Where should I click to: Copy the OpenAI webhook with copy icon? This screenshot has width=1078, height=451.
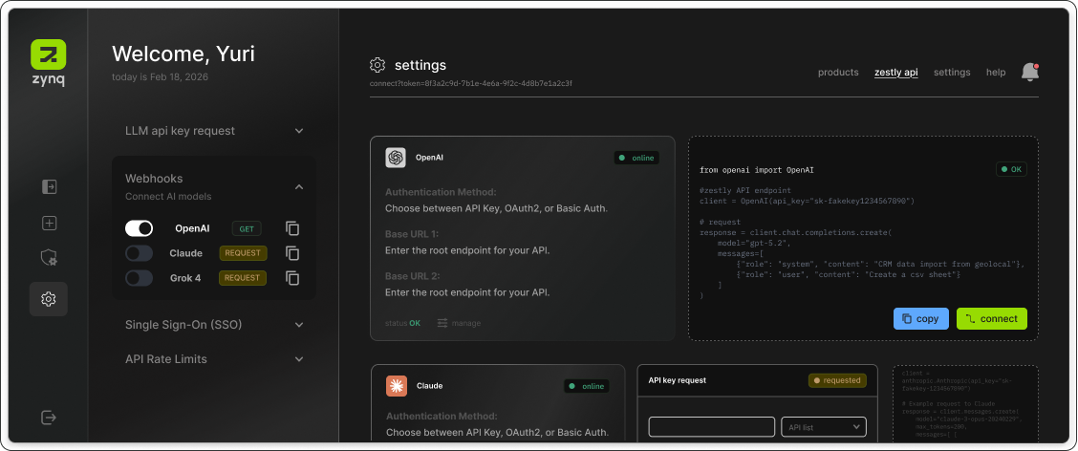pyautogui.click(x=292, y=228)
